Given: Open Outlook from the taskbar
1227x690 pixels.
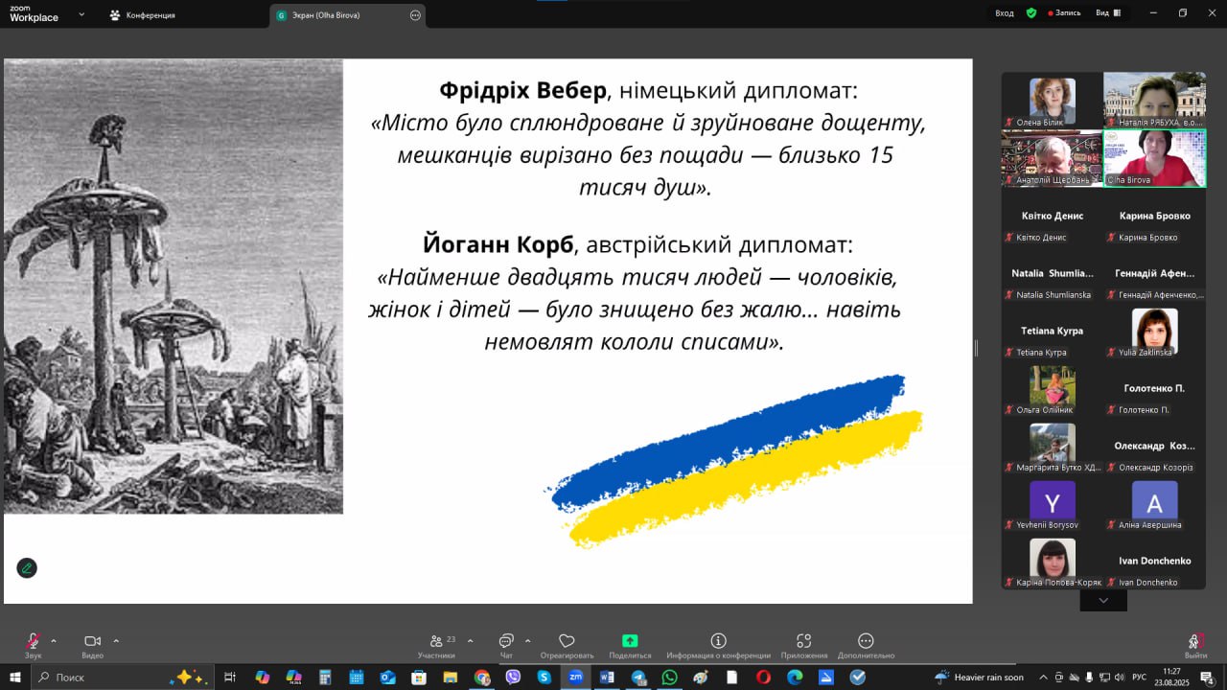Looking at the screenshot, I should click(x=387, y=677).
